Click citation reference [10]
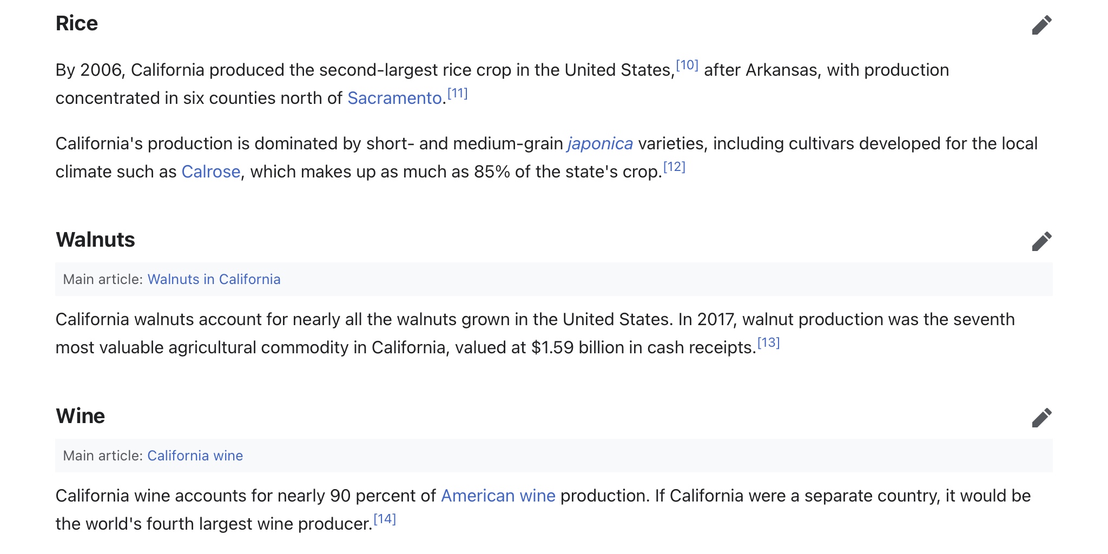 coord(687,65)
